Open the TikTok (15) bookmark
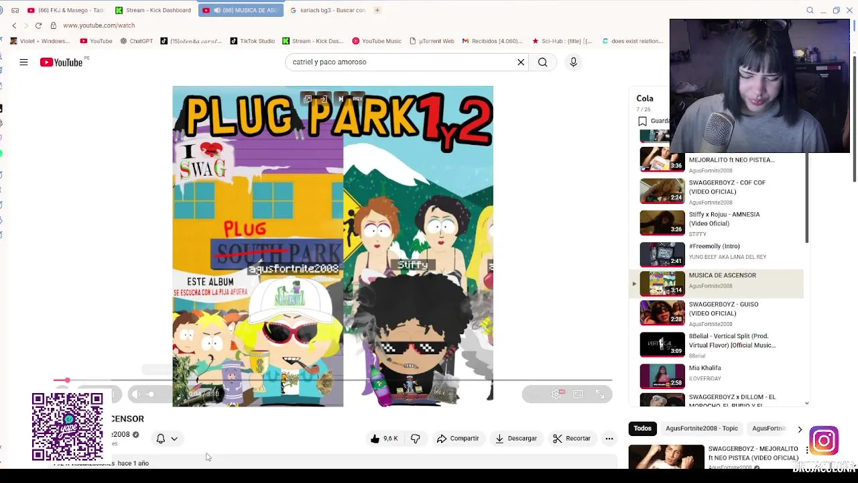This screenshot has height=483, width=858. point(191,41)
